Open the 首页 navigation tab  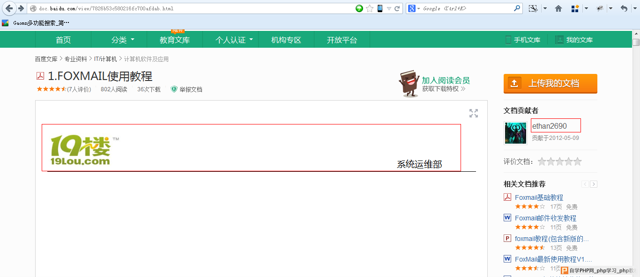pos(63,40)
